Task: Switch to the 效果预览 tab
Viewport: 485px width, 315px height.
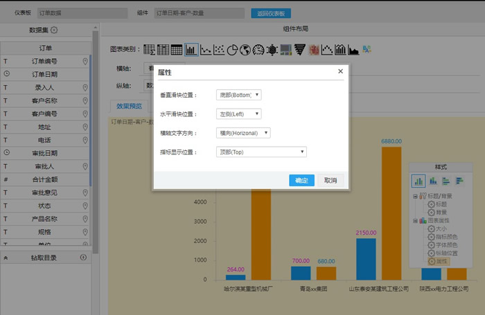Action: point(129,106)
